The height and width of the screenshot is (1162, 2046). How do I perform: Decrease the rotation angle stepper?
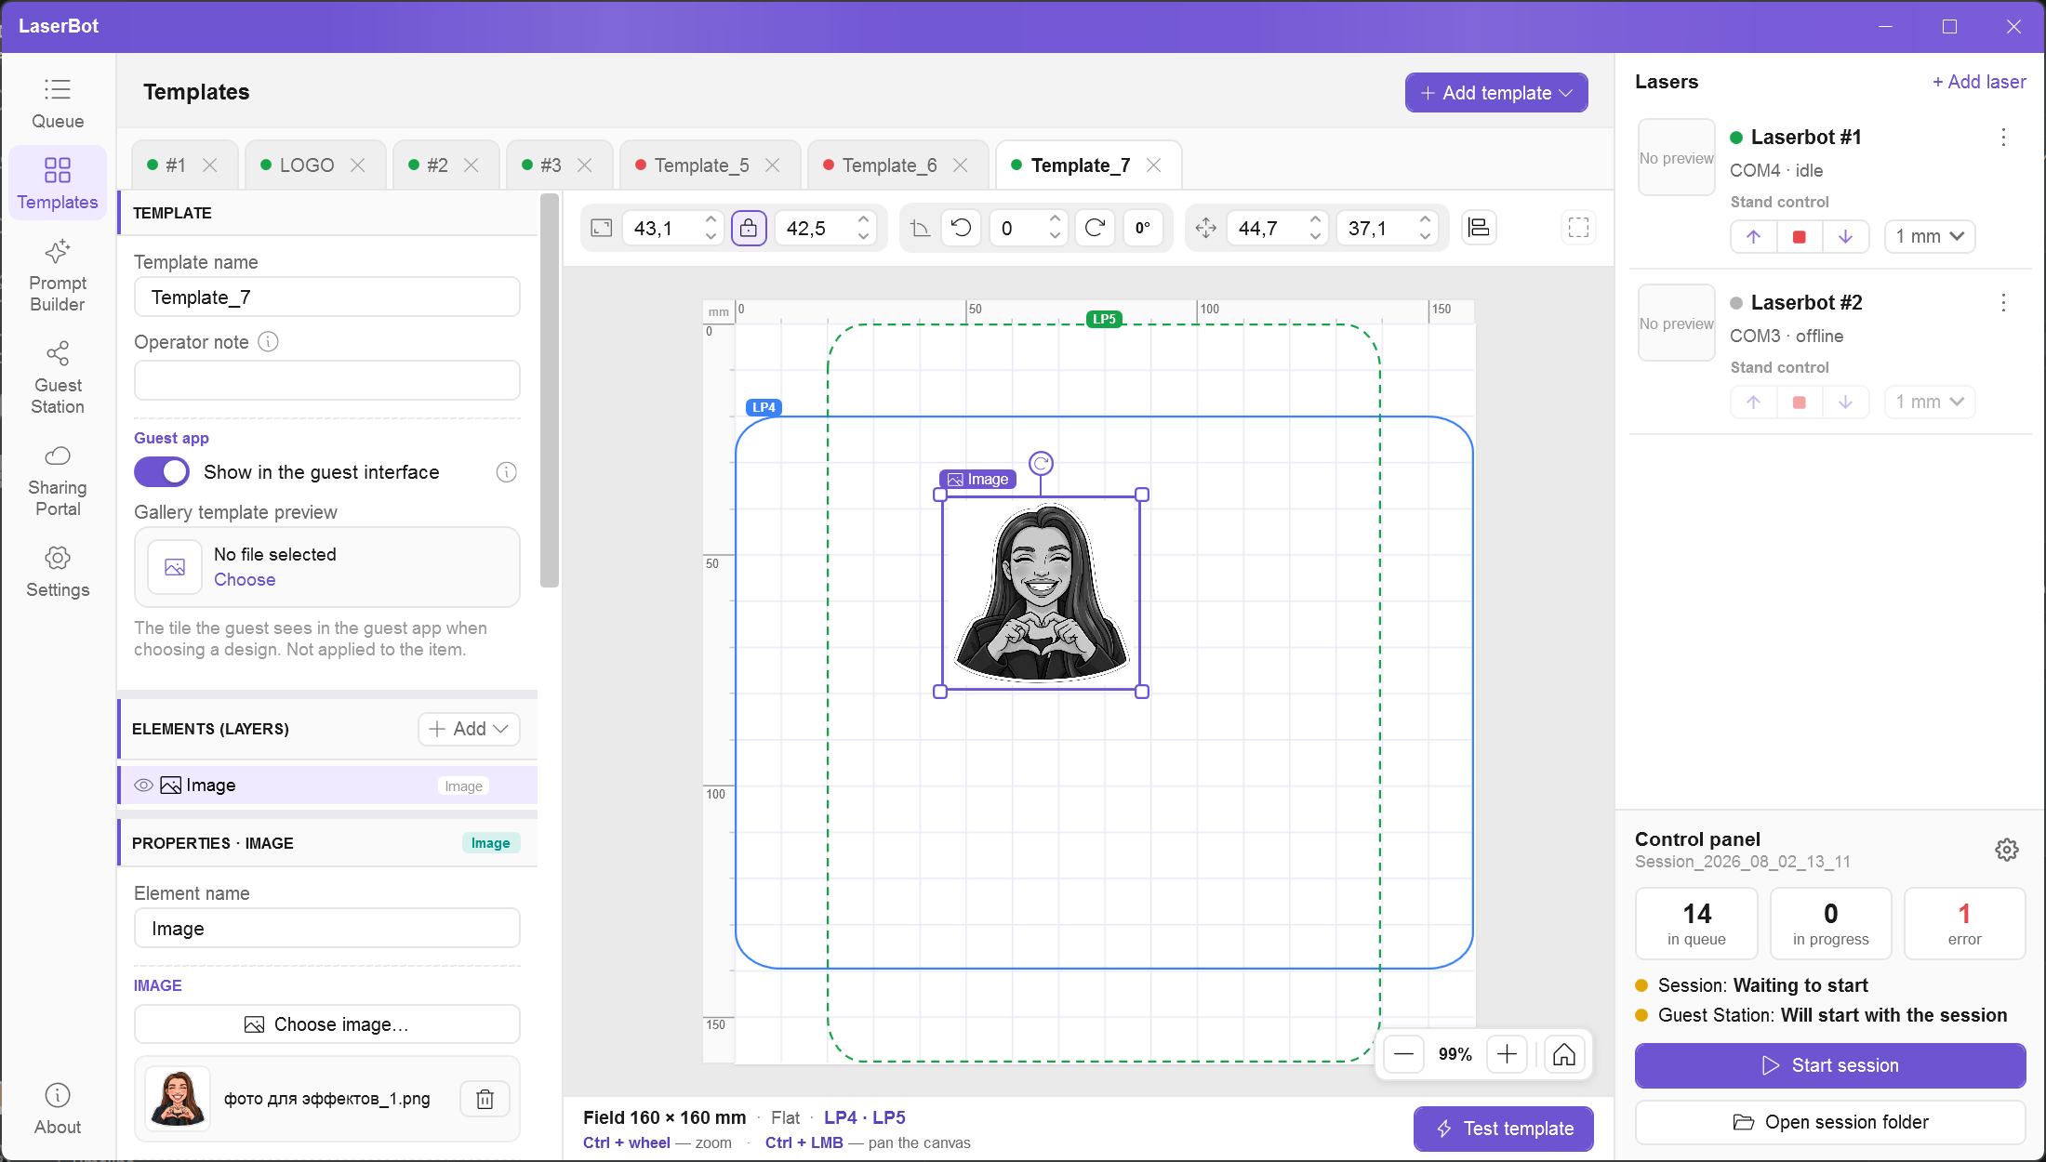pyautogui.click(x=1055, y=236)
